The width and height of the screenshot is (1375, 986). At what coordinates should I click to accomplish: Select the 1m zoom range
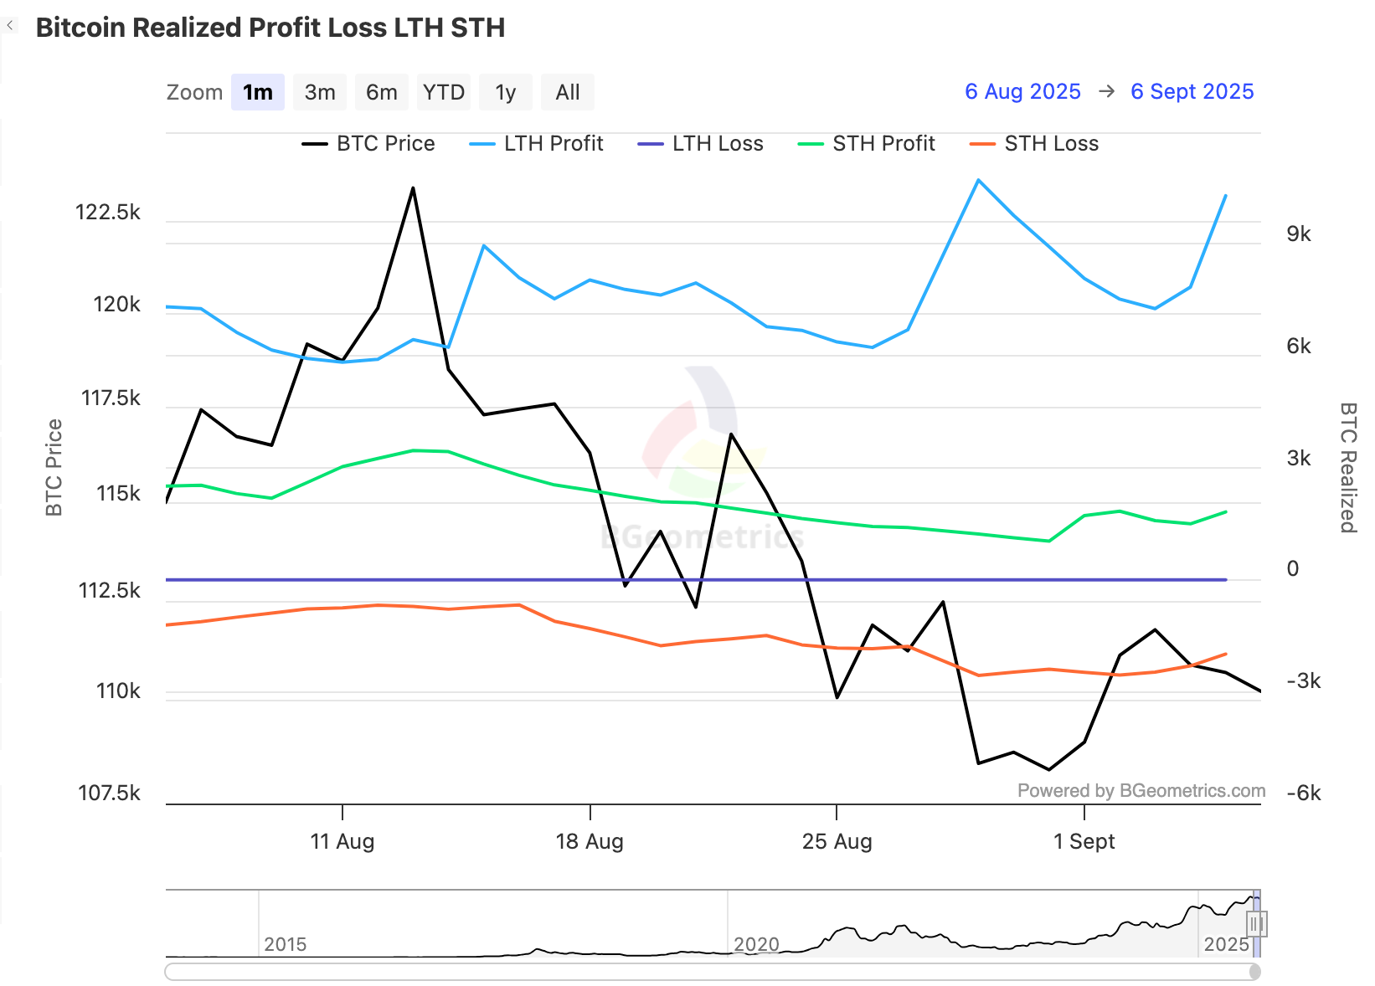[x=258, y=92]
